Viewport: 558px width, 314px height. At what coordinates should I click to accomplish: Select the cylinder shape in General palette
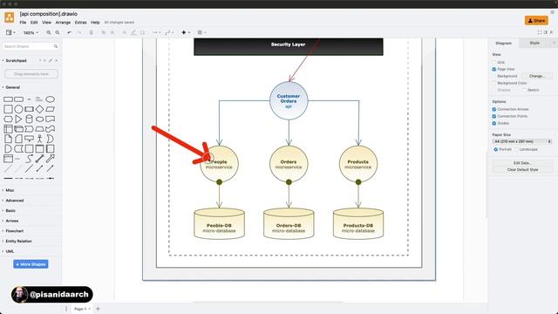coord(29,119)
